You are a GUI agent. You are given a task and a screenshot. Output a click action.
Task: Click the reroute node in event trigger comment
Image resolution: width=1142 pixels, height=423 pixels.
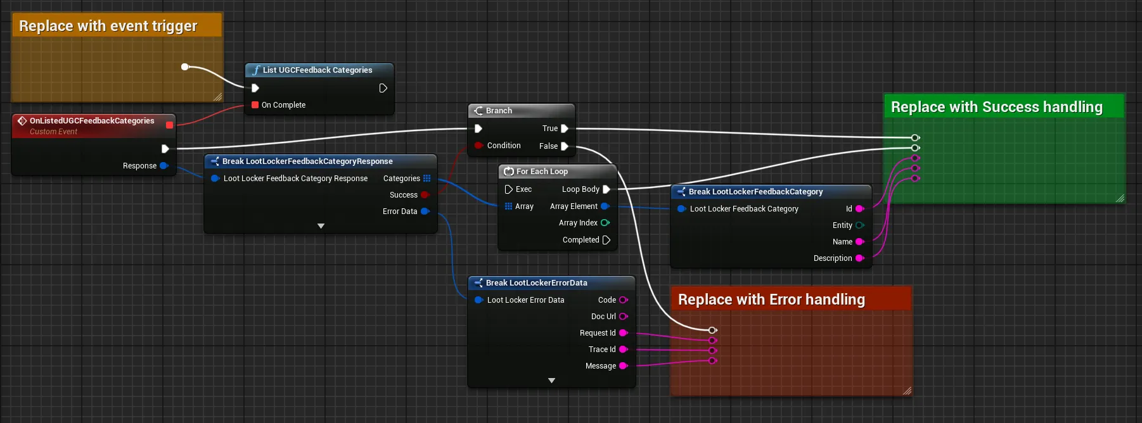pyautogui.click(x=185, y=66)
